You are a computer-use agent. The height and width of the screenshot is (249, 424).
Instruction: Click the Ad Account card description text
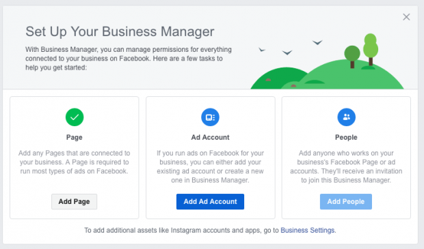click(x=210, y=166)
